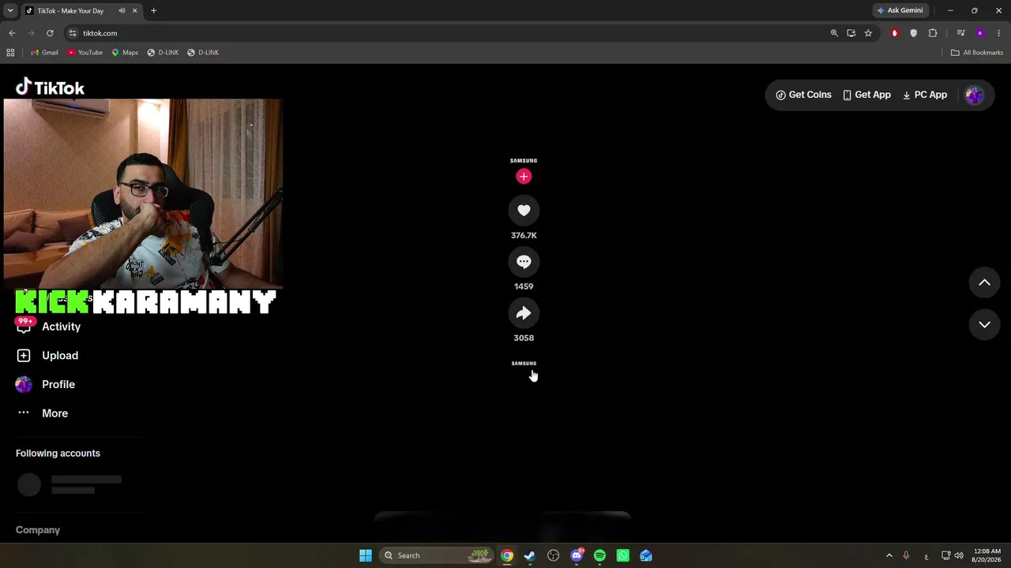Screen dimensions: 1011x568
Task: Reload the TikTok page
Action: tap(50, 33)
